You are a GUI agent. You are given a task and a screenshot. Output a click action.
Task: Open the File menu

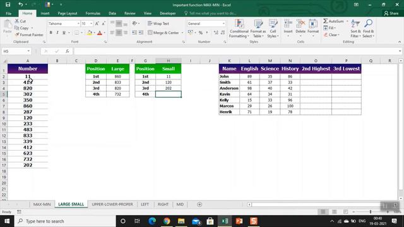(x=8, y=13)
